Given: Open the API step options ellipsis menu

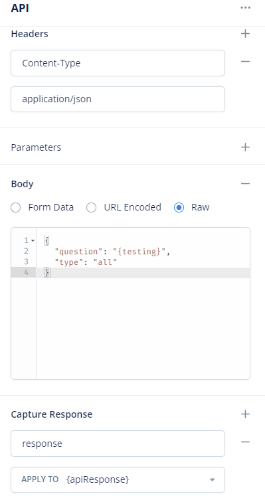Looking at the screenshot, I should (x=246, y=7).
